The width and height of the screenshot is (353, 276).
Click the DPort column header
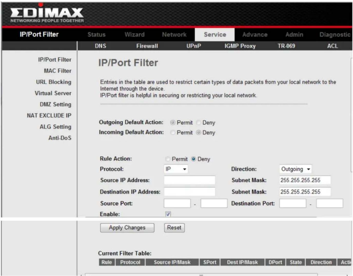coord(275,262)
